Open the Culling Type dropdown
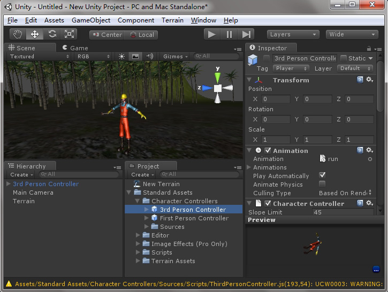 tap(345, 193)
